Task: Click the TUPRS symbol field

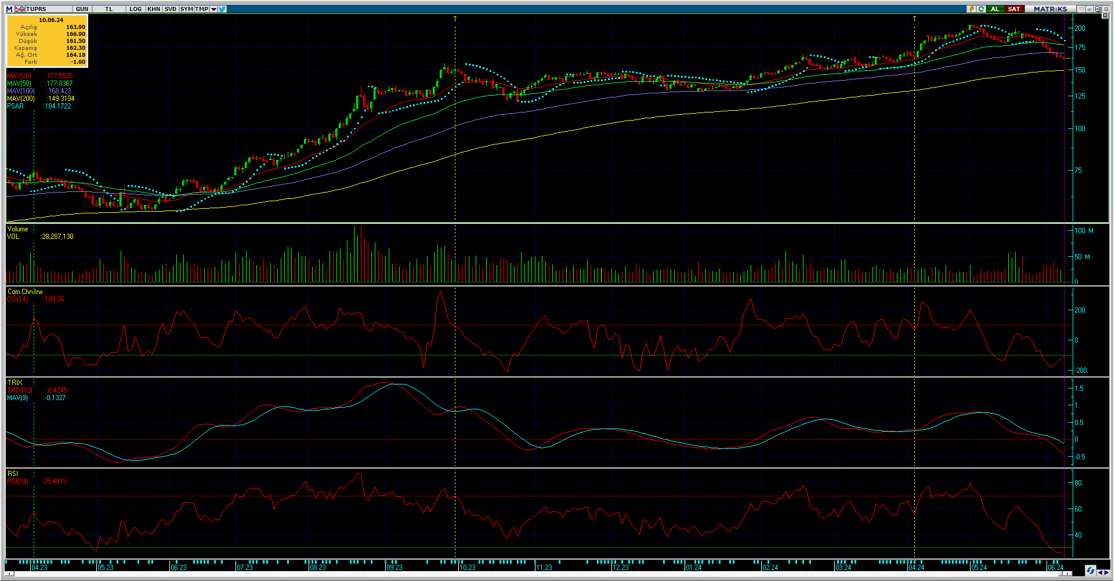Action: (49, 9)
